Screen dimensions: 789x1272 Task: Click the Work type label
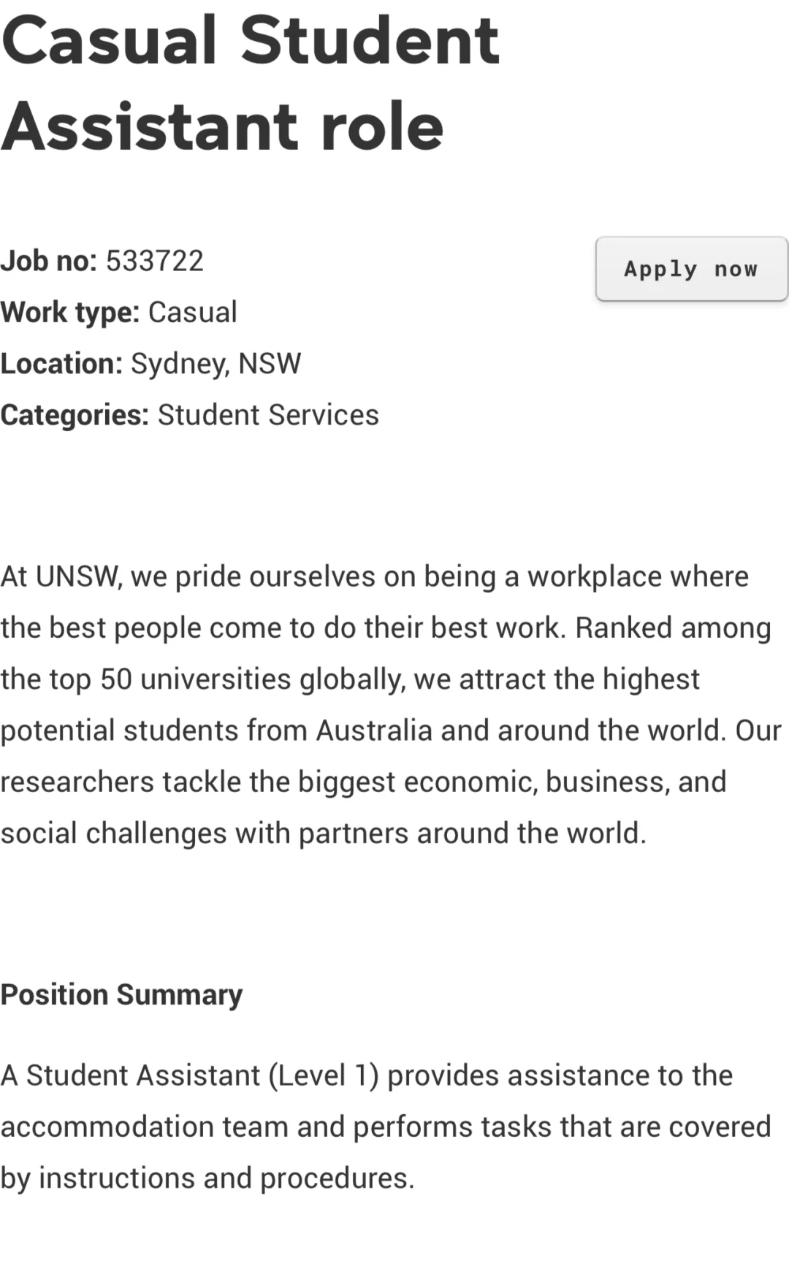[70, 313]
